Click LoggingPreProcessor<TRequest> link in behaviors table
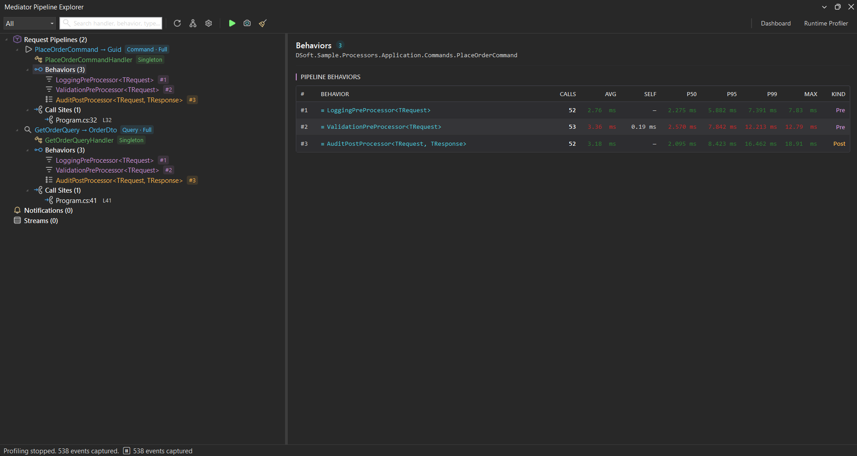 378,110
